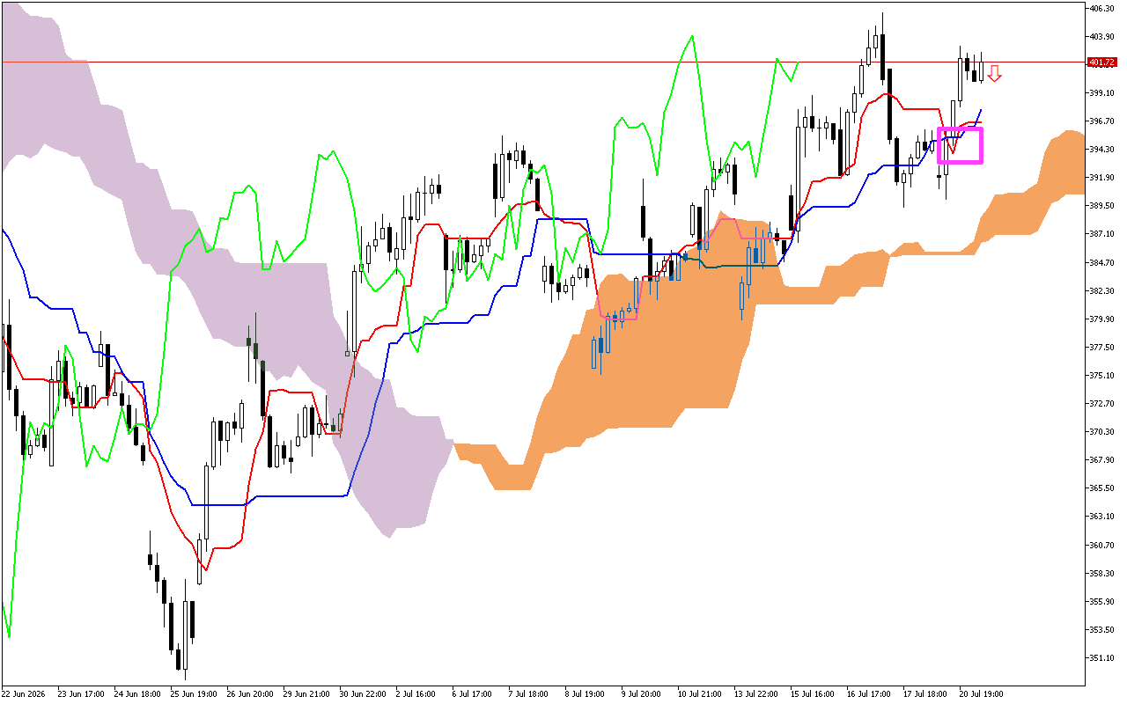
Task: Click the 399.10 price axis label
Action: point(1102,92)
